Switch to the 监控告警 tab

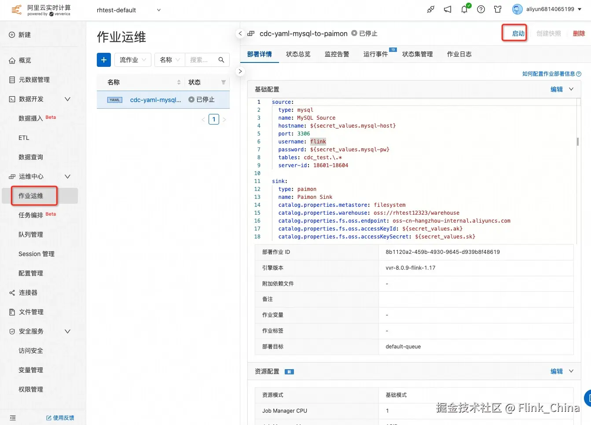tap(337, 54)
